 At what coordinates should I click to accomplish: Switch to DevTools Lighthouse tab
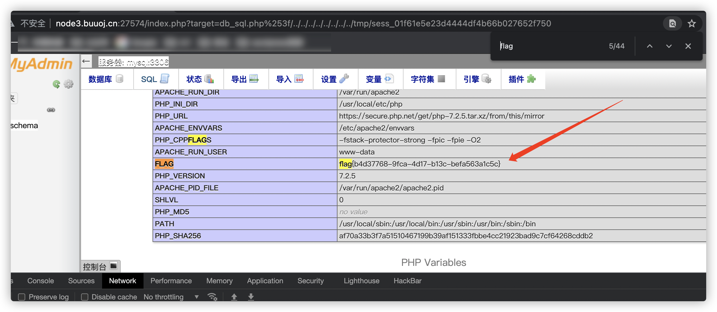[362, 281]
